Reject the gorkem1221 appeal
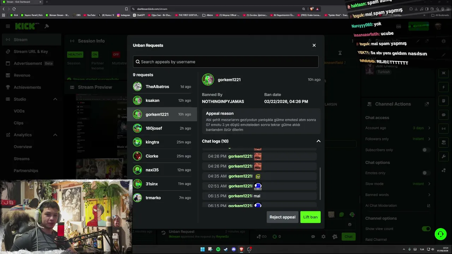 pyautogui.click(x=282, y=217)
